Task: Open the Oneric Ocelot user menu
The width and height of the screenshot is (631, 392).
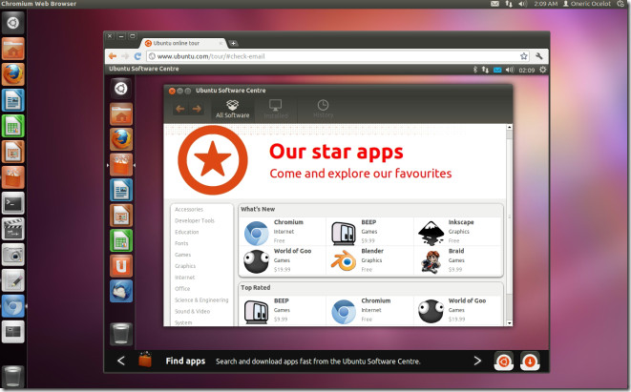Action: (587, 4)
